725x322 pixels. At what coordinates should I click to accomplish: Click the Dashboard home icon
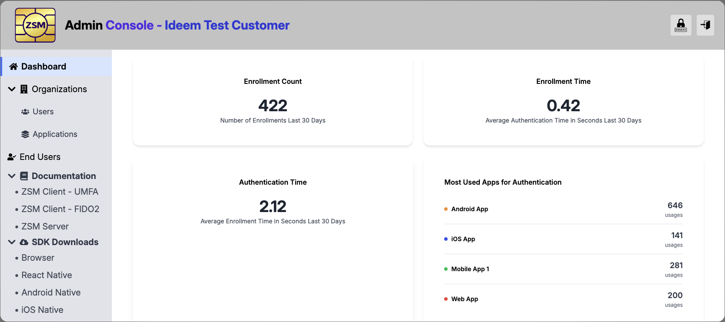pos(13,66)
